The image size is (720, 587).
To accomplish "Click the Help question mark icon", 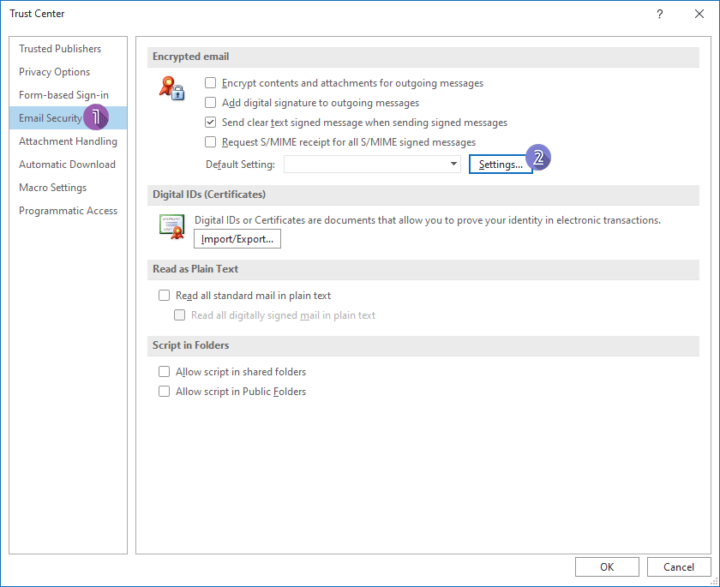I will coord(659,14).
